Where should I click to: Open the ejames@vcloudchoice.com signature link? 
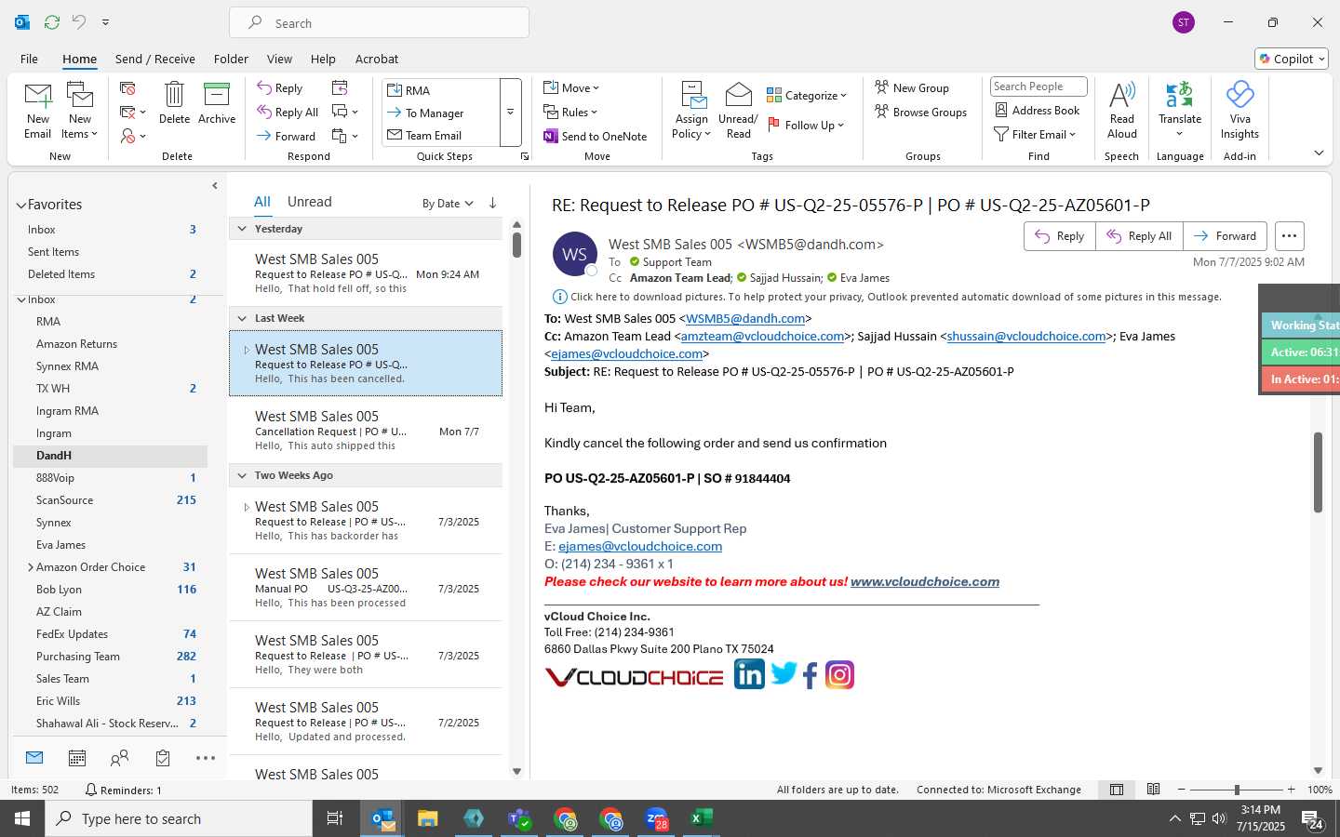pyautogui.click(x=640, y=546)
